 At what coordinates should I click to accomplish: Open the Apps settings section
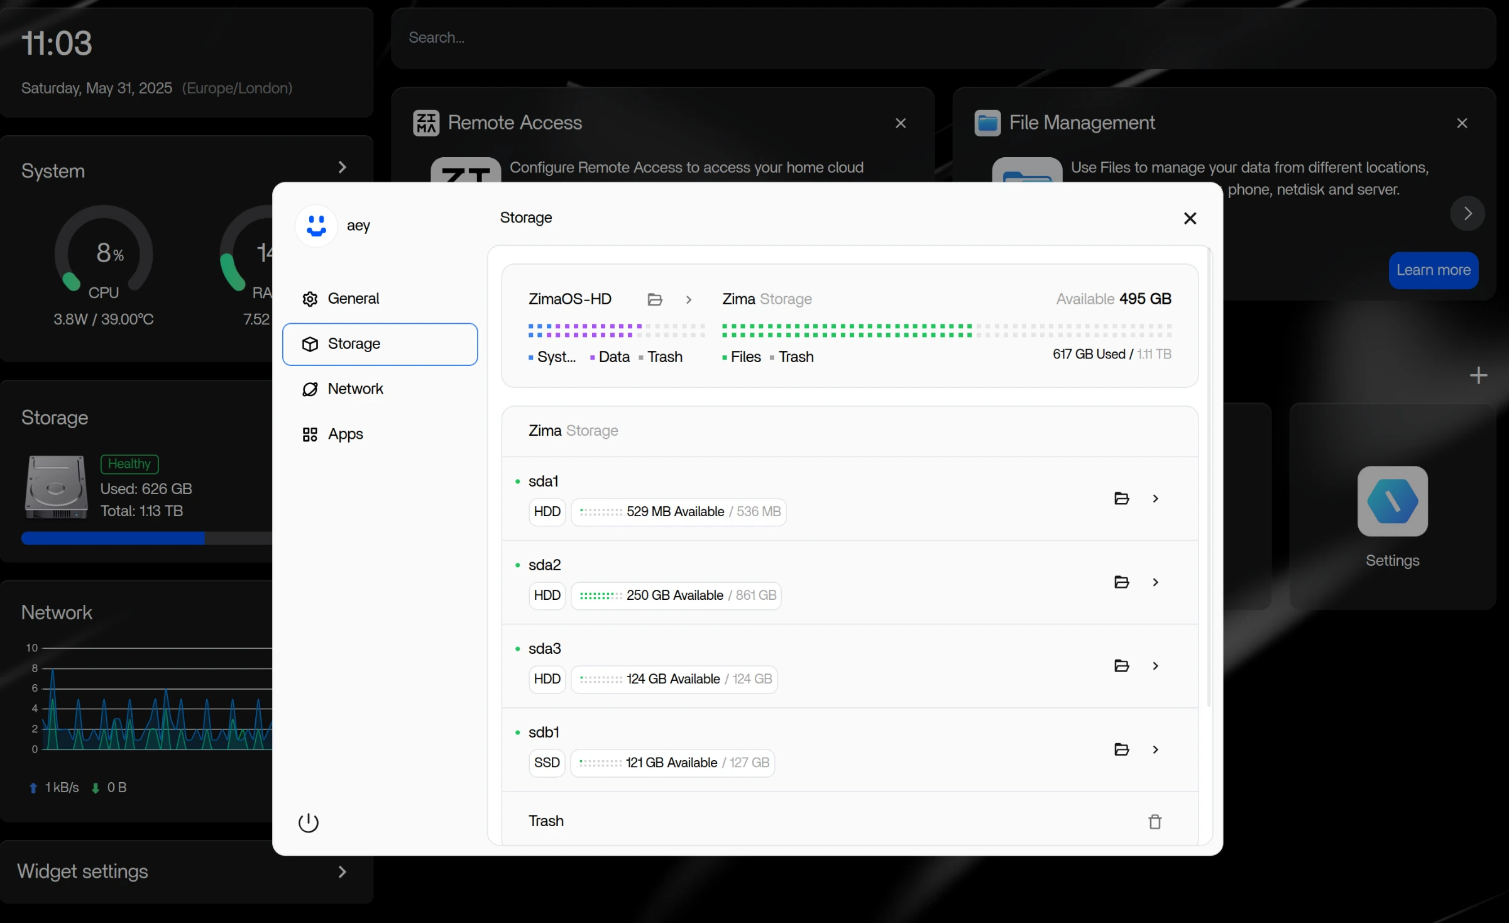380,434
